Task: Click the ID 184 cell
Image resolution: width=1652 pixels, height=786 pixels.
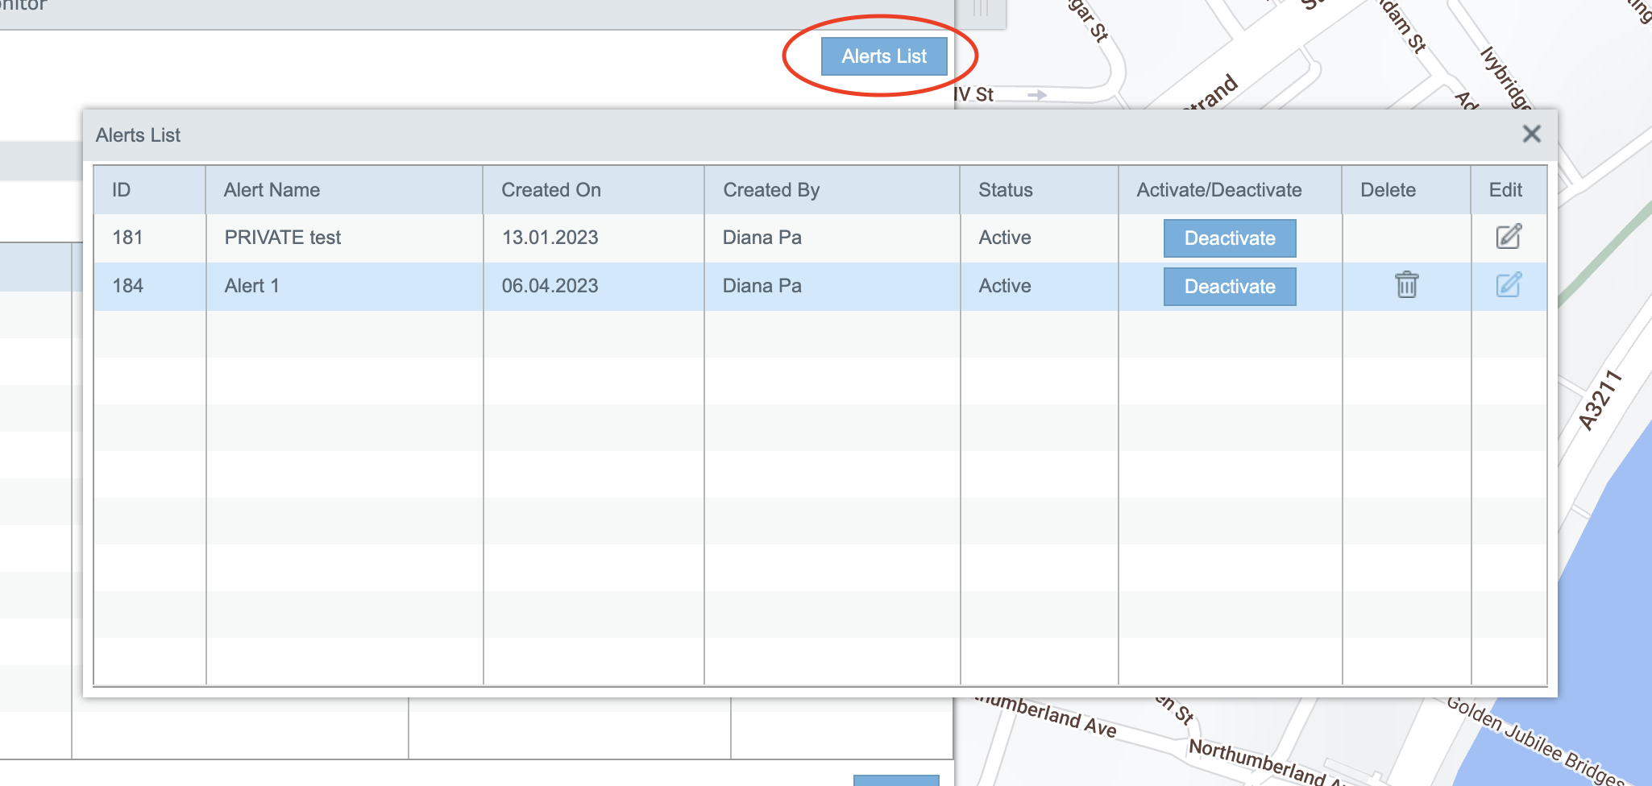Action: pyautogui.click(x=128, y=286)
